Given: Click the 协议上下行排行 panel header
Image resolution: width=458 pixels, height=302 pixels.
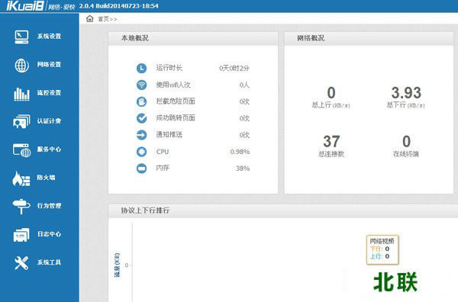Looking at the screenshot, I should click(283, 210).
